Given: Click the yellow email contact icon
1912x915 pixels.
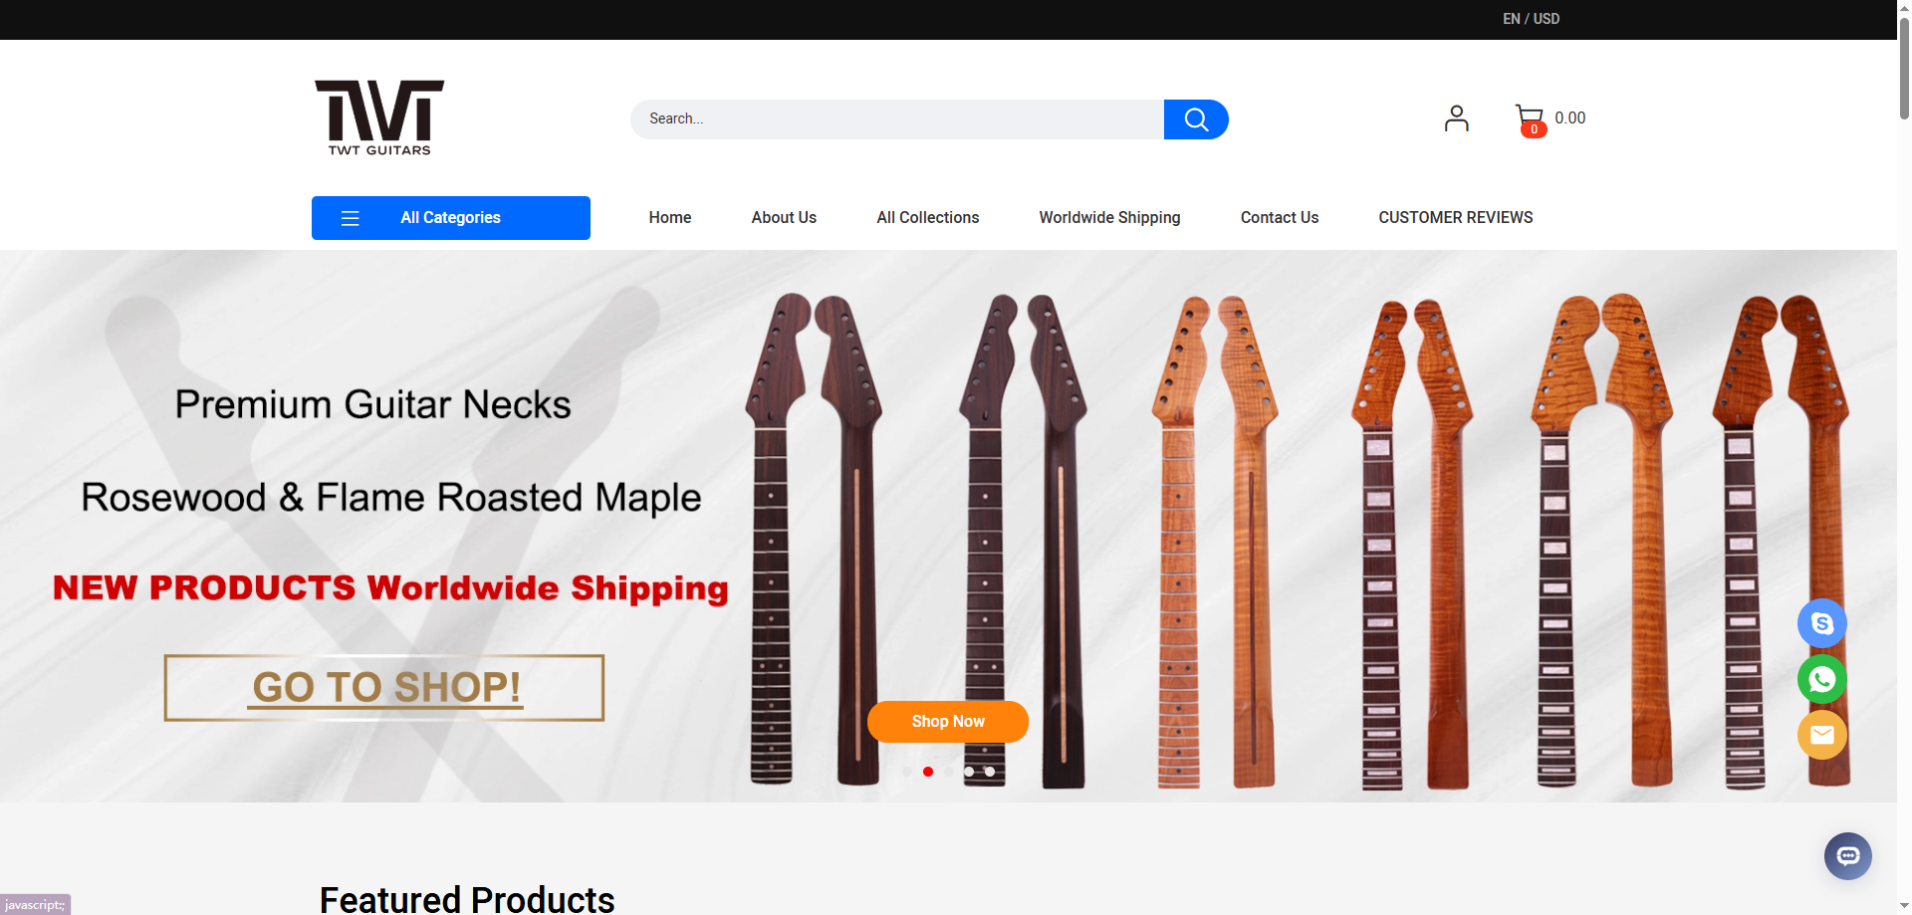Looking at the screenshot, I should [x=1821, y=735].
